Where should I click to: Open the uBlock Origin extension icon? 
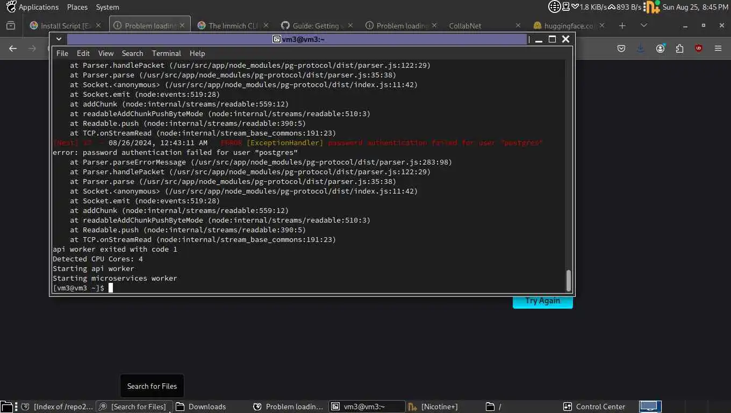699,48
